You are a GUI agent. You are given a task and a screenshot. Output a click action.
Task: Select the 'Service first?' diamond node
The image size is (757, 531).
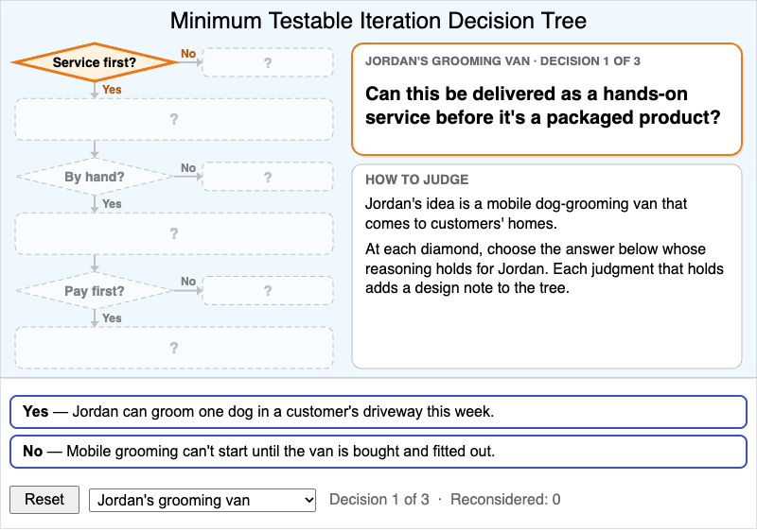pos(94,62)
